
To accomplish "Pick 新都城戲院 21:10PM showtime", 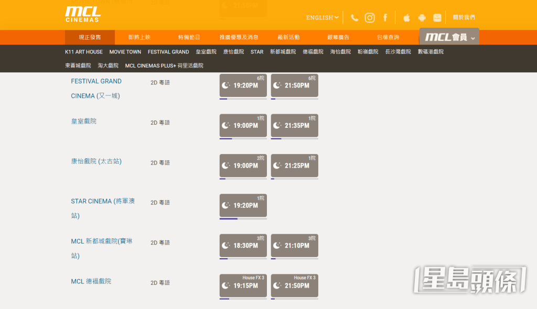I will (295, 246).
